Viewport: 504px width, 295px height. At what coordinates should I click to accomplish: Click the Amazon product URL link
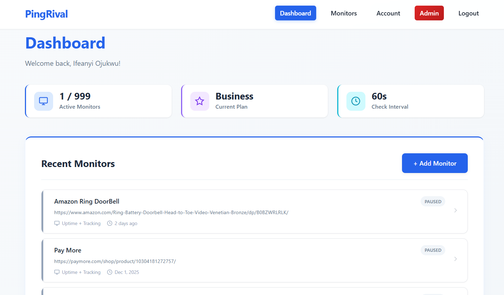[x=171, y=212]
